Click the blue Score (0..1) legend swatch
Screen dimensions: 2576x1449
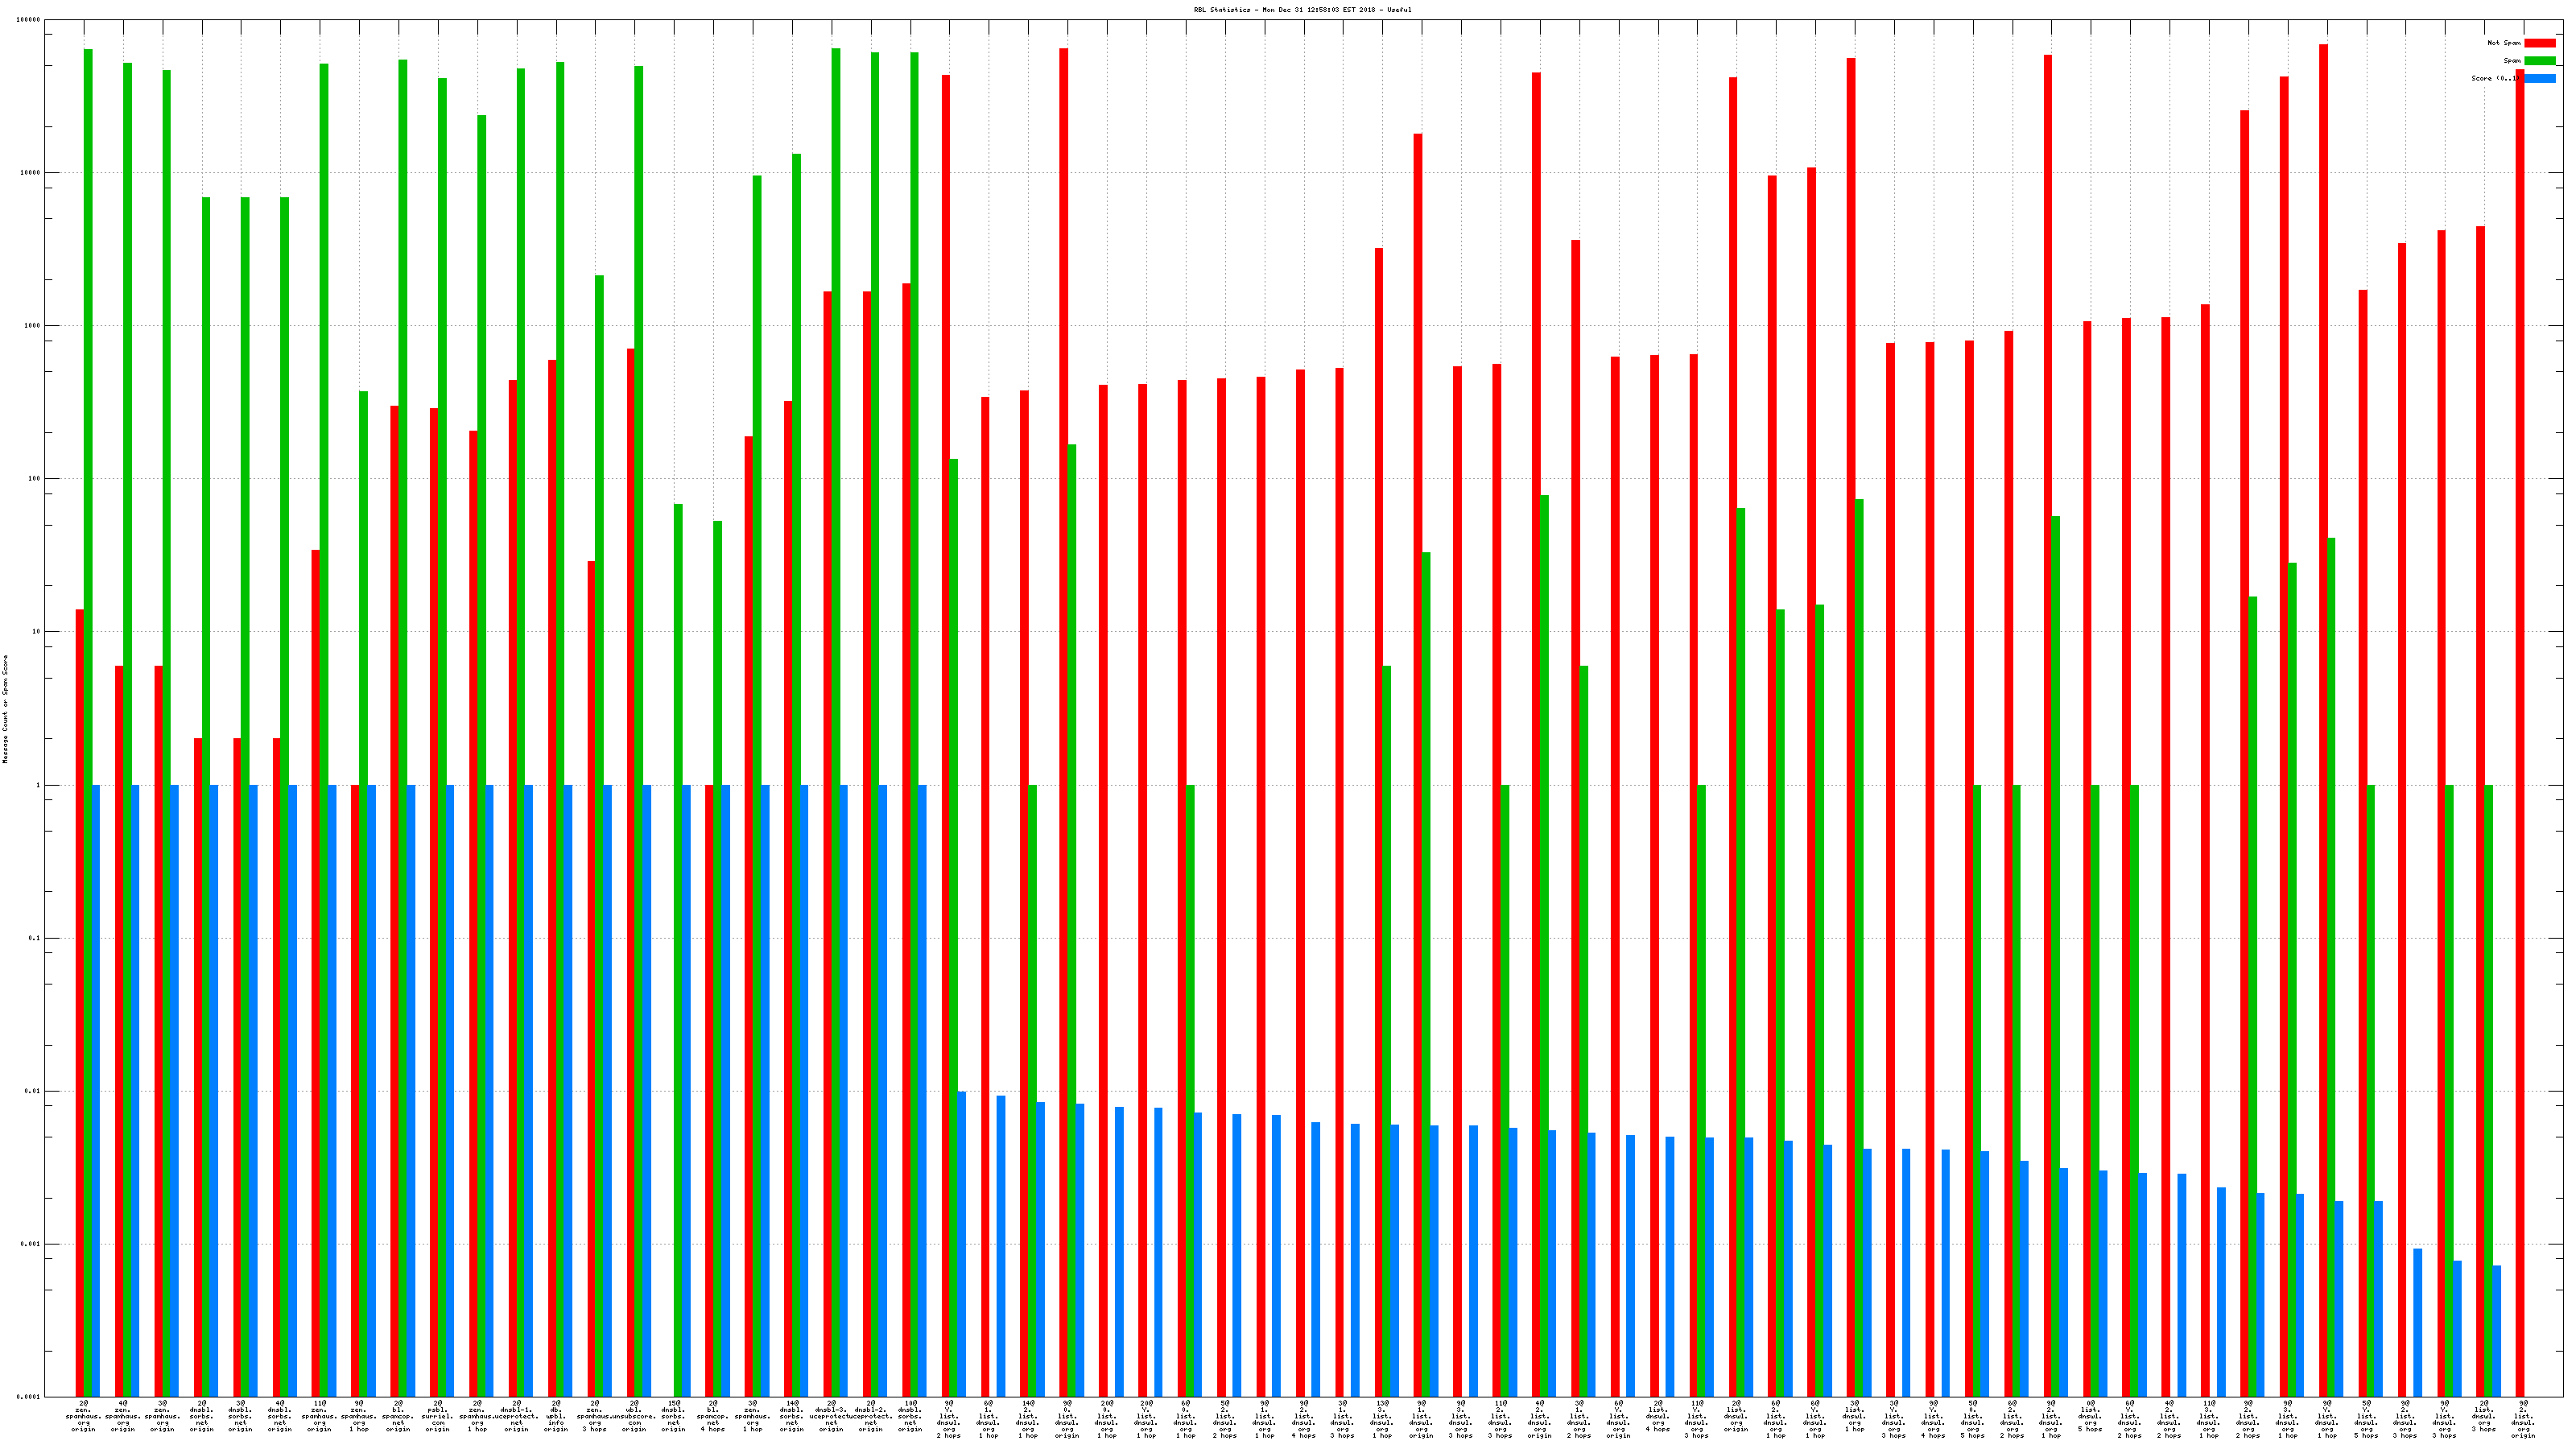pos(2539,78)
